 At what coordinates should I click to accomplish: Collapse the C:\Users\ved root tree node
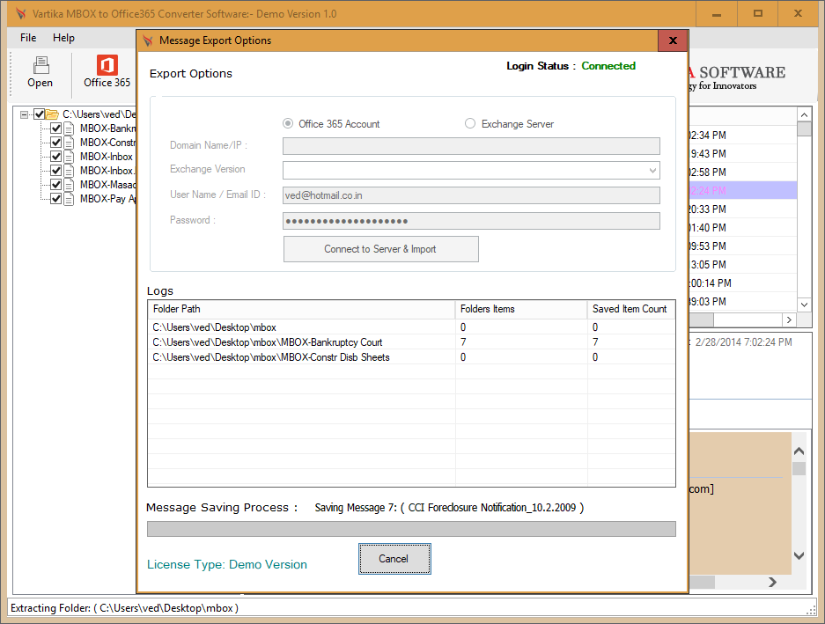pyautogui.click(x=24, y=114)
